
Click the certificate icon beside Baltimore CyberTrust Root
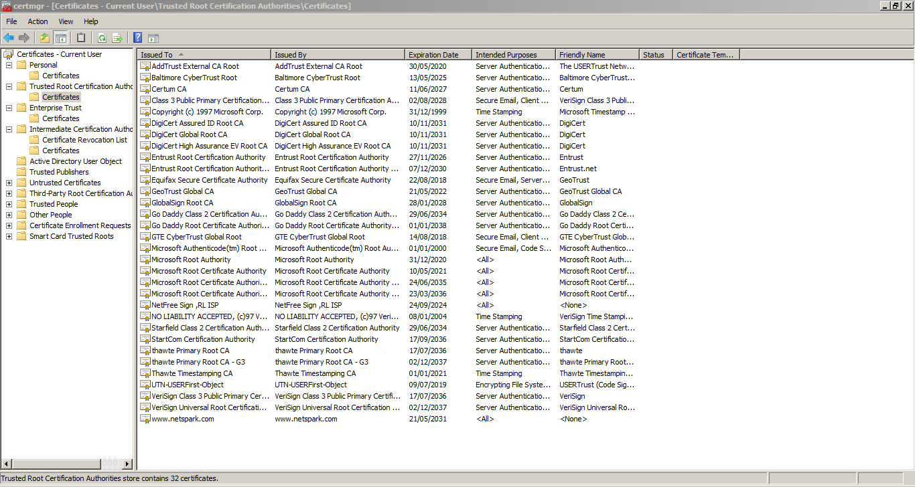(145, 78)
